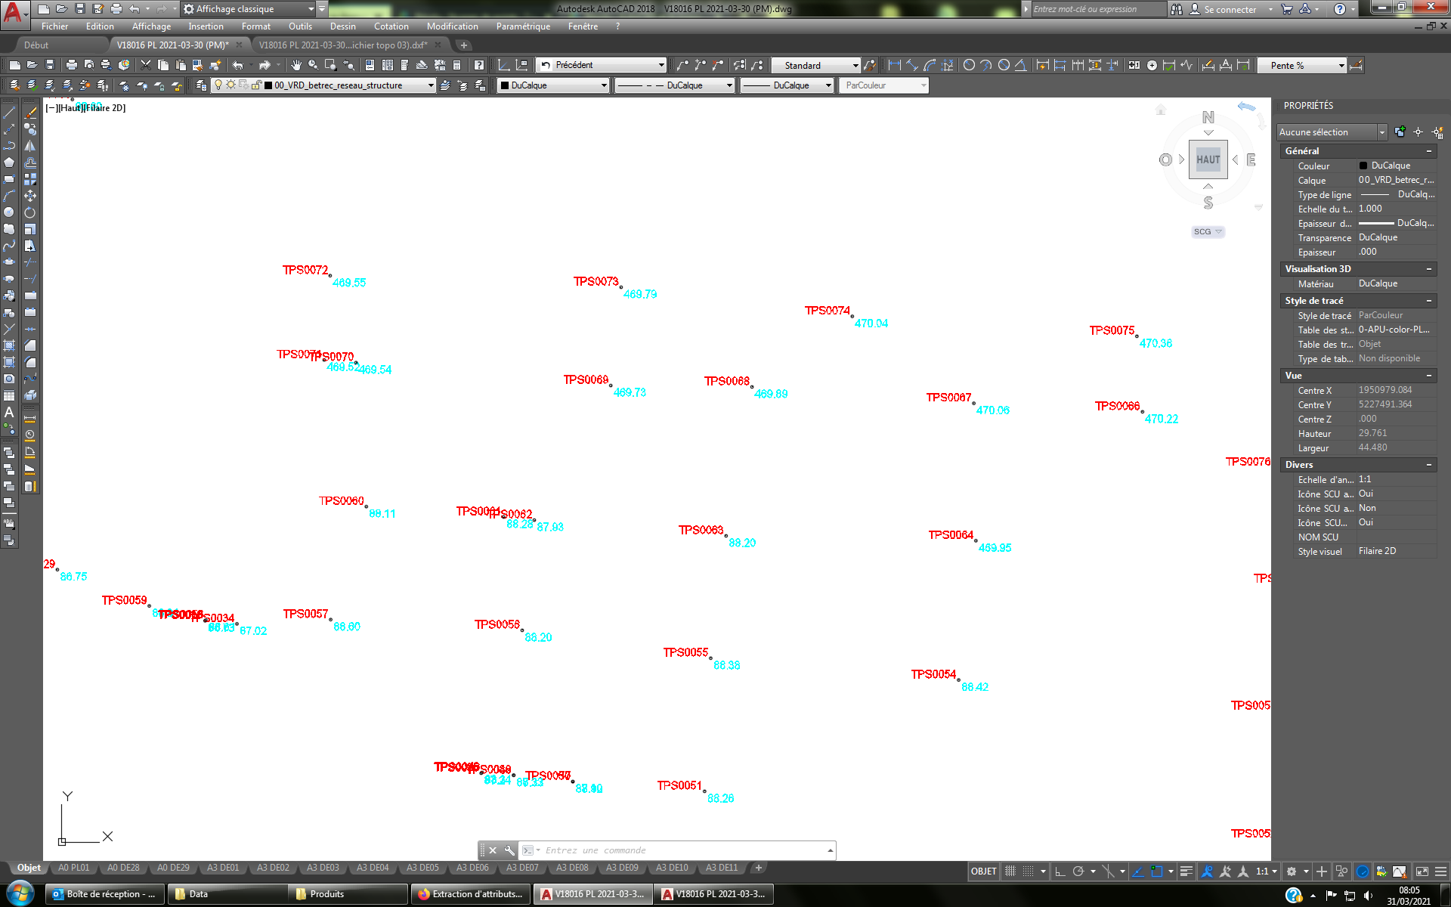Click HAUT on the ViewCube
Screen dimensions: 1451x907
[x=1208, y=159]
